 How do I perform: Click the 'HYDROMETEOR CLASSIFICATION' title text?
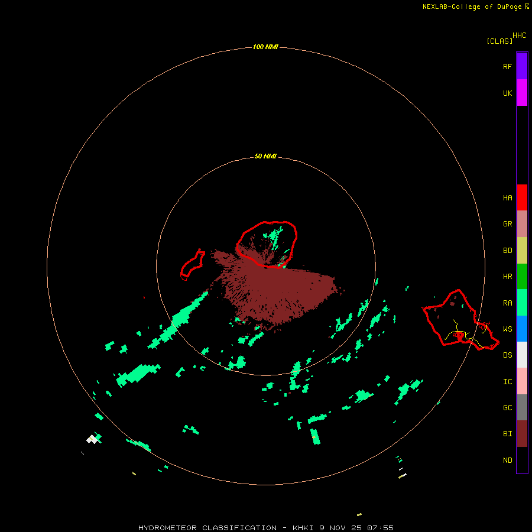coord(207,528)
